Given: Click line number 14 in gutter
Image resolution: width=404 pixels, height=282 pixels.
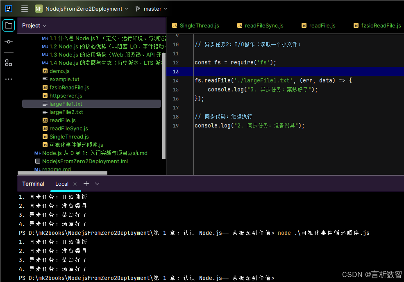Looking at the screenshot, I should coord(176,81).
